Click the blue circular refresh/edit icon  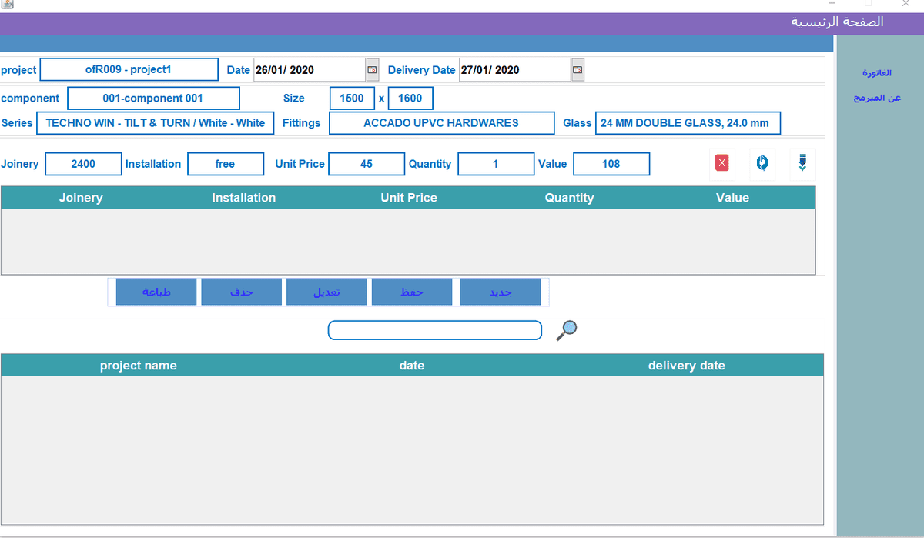pyautogui.click(x=762, y=163)
